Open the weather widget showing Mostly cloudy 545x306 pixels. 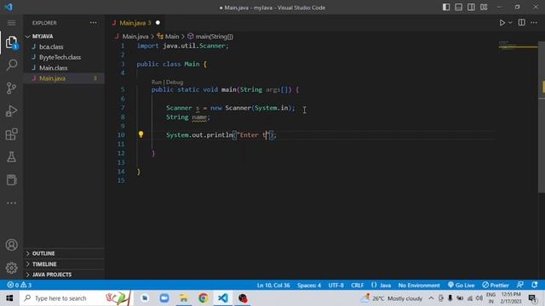point(392,298)
